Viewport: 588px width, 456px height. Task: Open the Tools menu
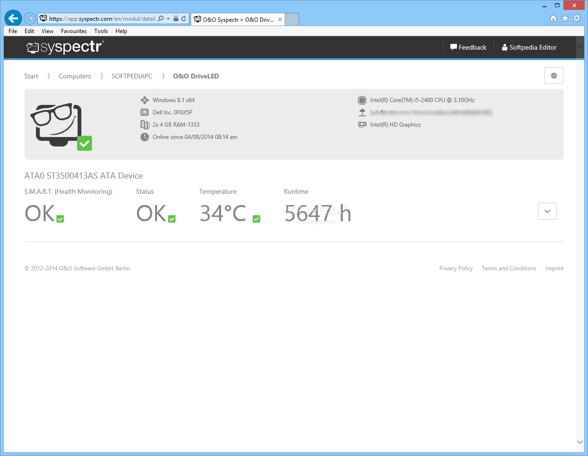point(101,31)
